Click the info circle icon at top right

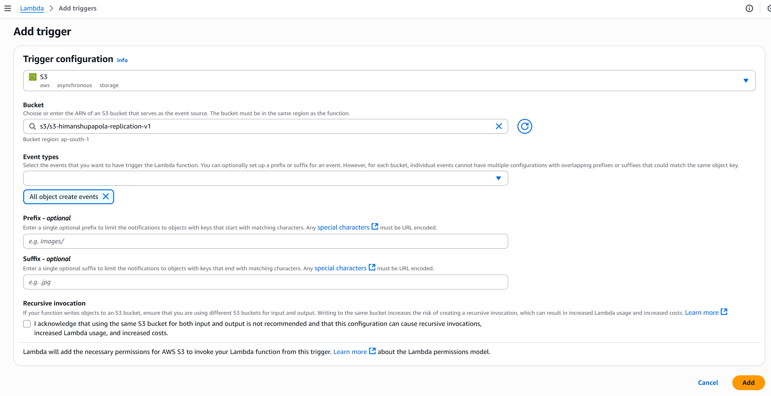click(x=749, y=8)
